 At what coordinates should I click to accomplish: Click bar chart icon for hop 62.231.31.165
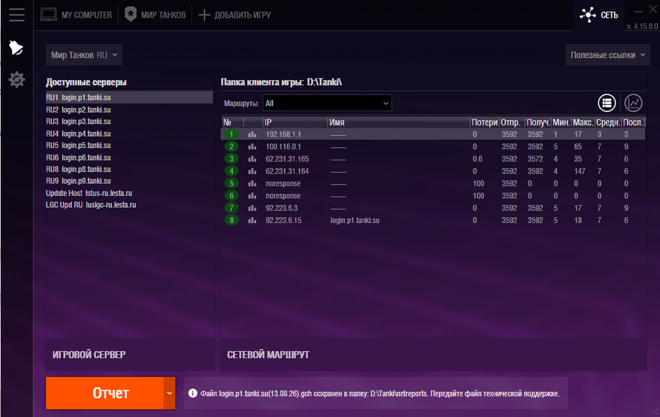(252, 159)
